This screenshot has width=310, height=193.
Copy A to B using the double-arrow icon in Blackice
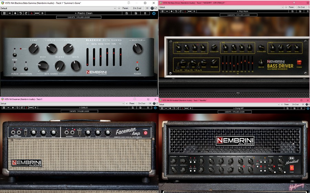pyautogui.click(x=37, y=13)
